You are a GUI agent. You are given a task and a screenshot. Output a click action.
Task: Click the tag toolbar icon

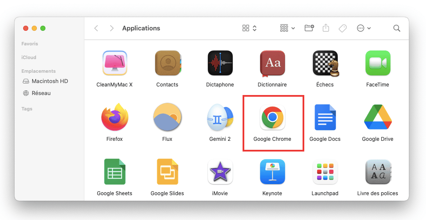342,28
